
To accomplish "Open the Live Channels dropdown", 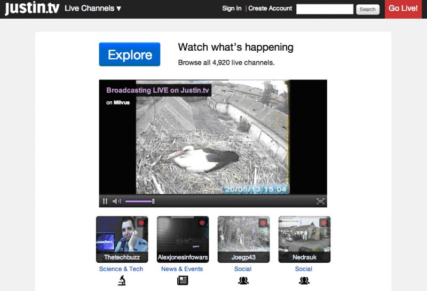I will [x=93, y=9].
